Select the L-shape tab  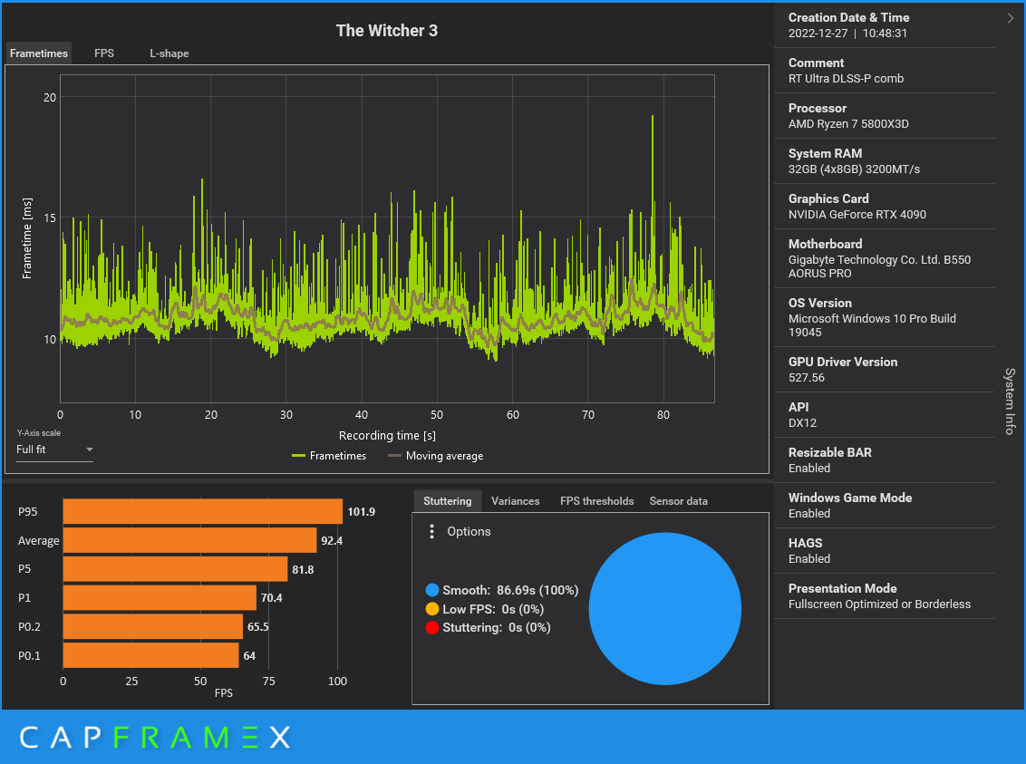click(x=169, y=53)
